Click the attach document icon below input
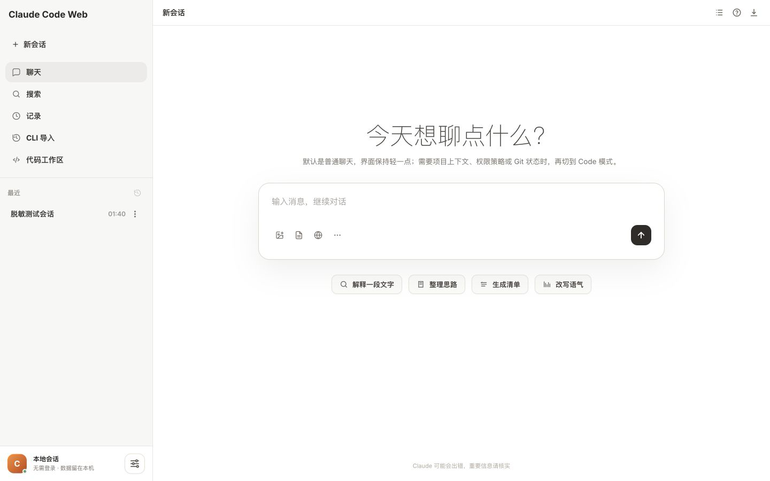The height and width of the screenshot is (481, 770). [299, 235]
